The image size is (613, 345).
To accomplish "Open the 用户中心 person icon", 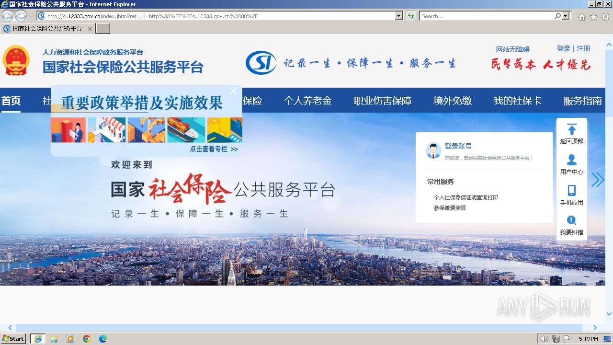I will click(572, 160).
